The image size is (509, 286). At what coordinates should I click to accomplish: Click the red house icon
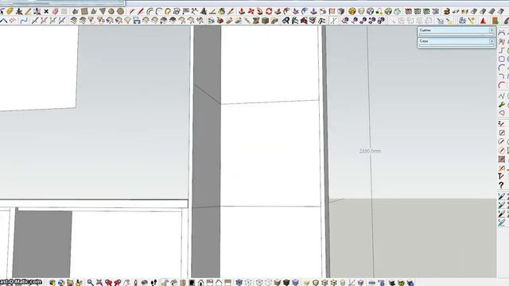[304, 21]
